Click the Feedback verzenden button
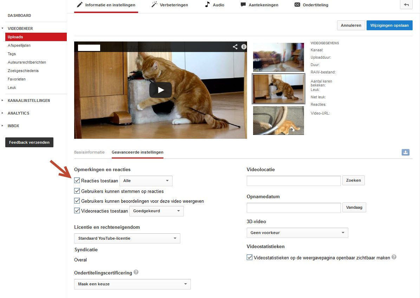This screenshot has width=420, height=298. (x=29, y=142)
